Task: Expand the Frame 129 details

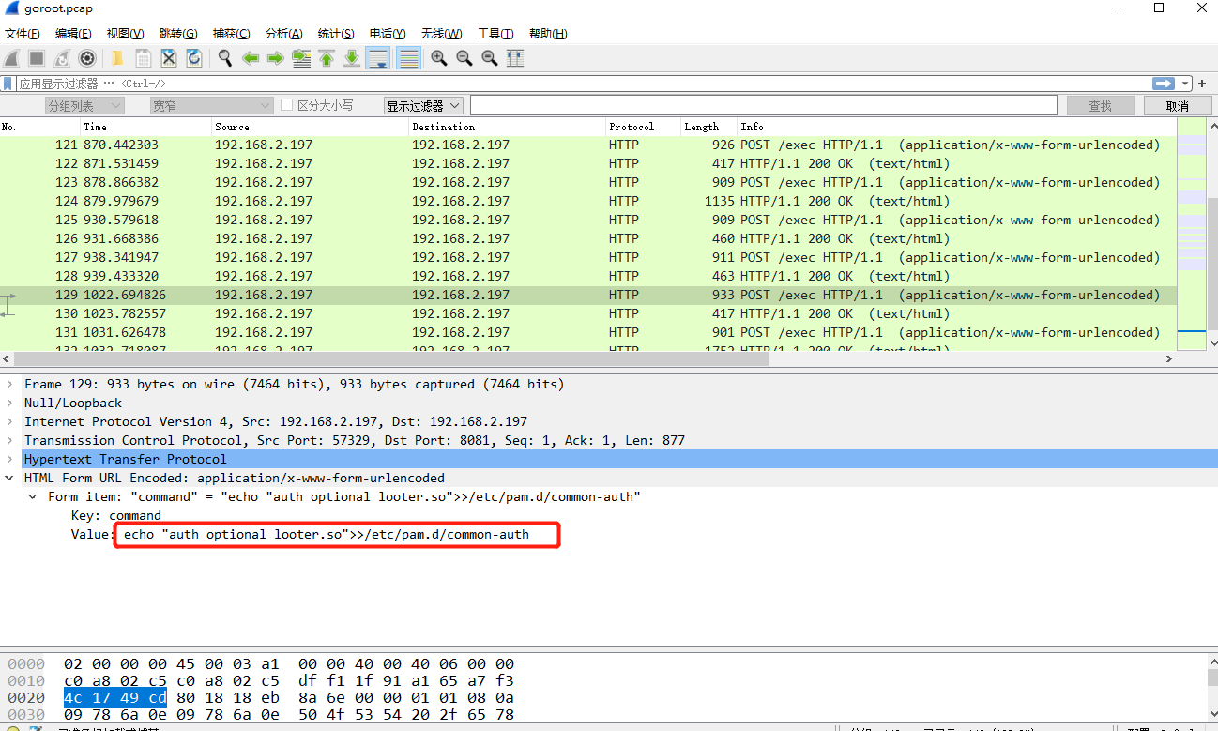Action: coord(9,384)
